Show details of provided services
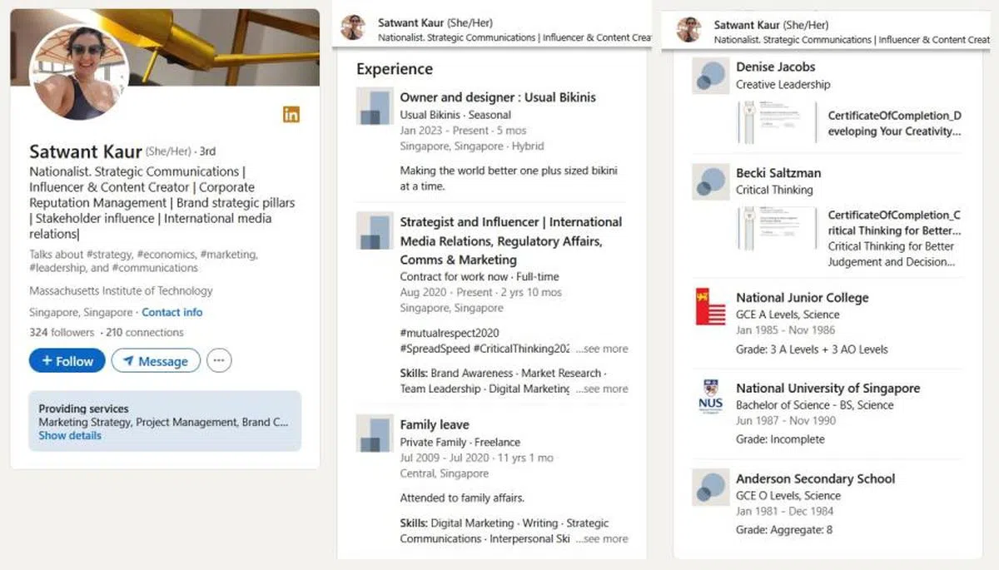 click(70, 435)
